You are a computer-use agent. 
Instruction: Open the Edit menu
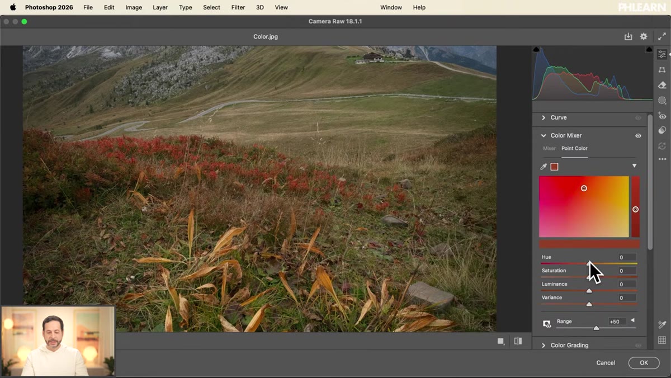[x=109, y=7]
